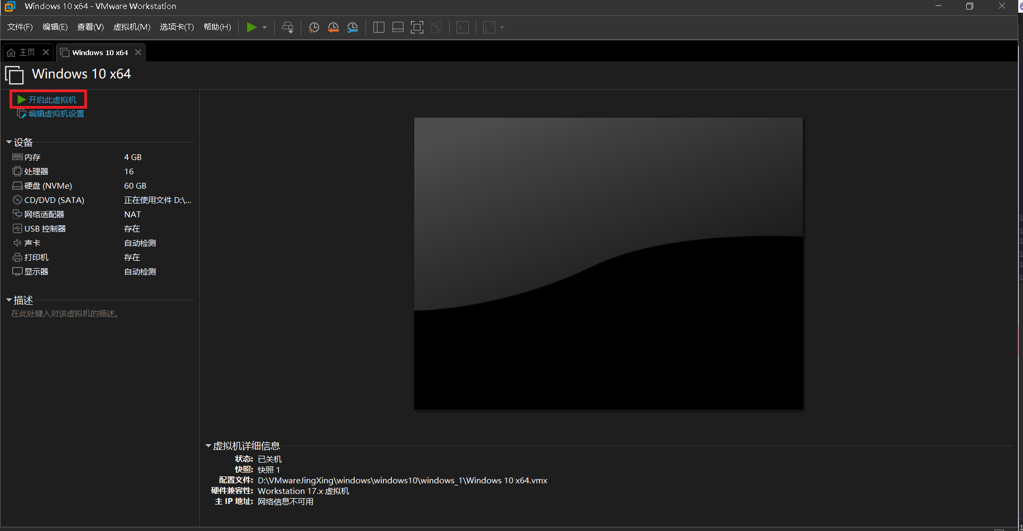Click the 已关机 status text
Viewport: 1023px width, 531px height.
[x=269, y=459]
